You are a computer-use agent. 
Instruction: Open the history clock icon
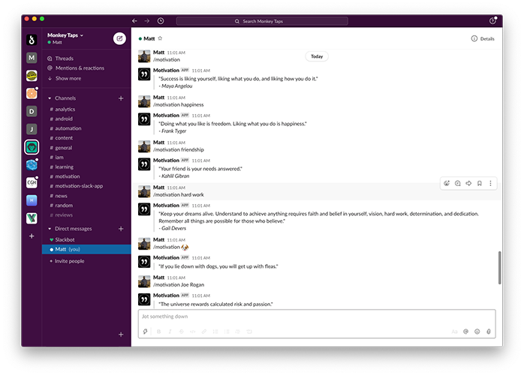[161, 21]
